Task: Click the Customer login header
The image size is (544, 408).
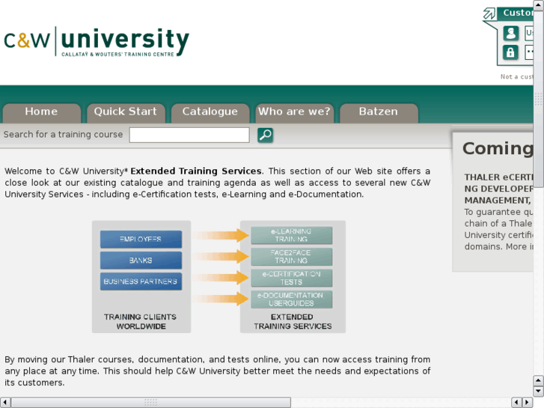Action: tap(516, 13)
